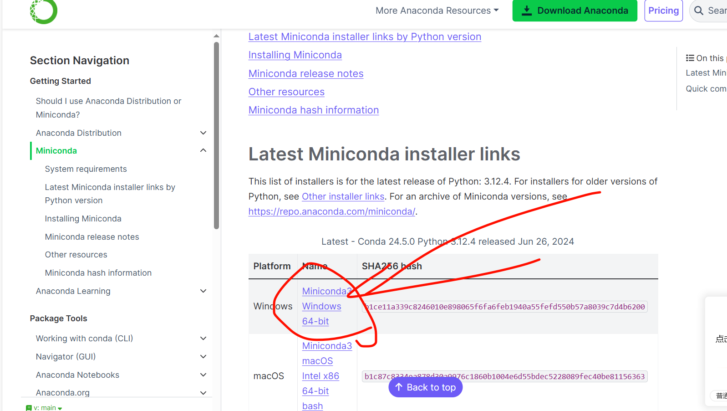Click the 'On this page' list icon
The image size is (727, 411).
690,58
